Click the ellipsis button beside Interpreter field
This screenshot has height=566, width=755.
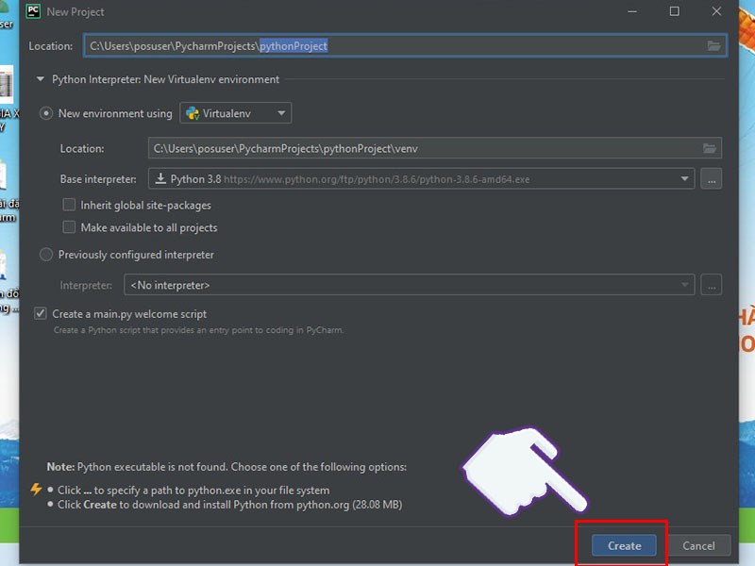tap(711, 284)
